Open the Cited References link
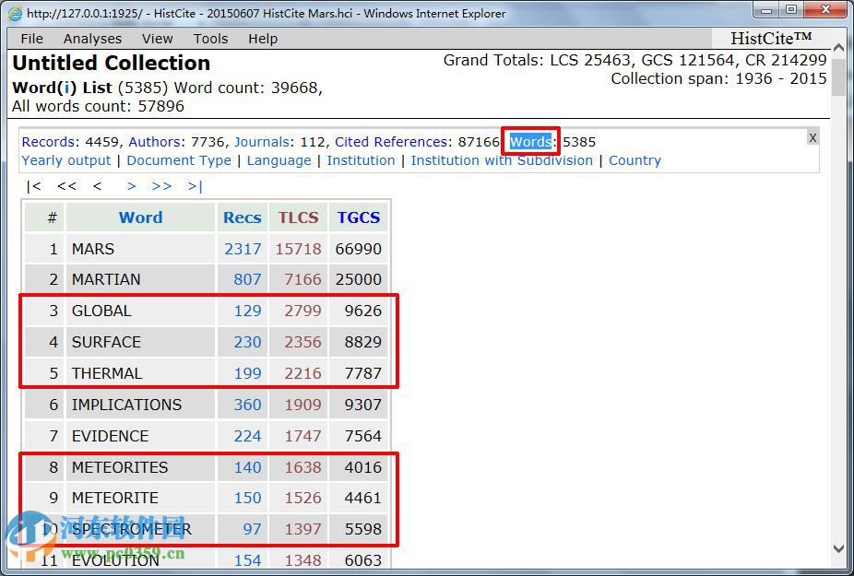This screenshot has width=854, height=576. tap(391, 142)
